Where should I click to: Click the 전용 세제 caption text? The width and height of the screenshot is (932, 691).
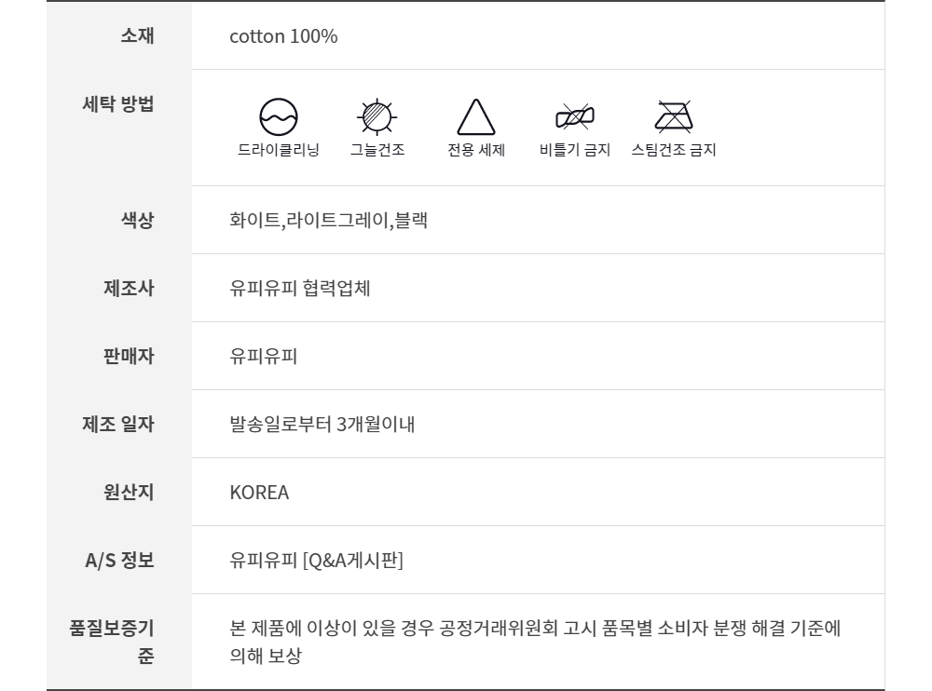(476, 151)
